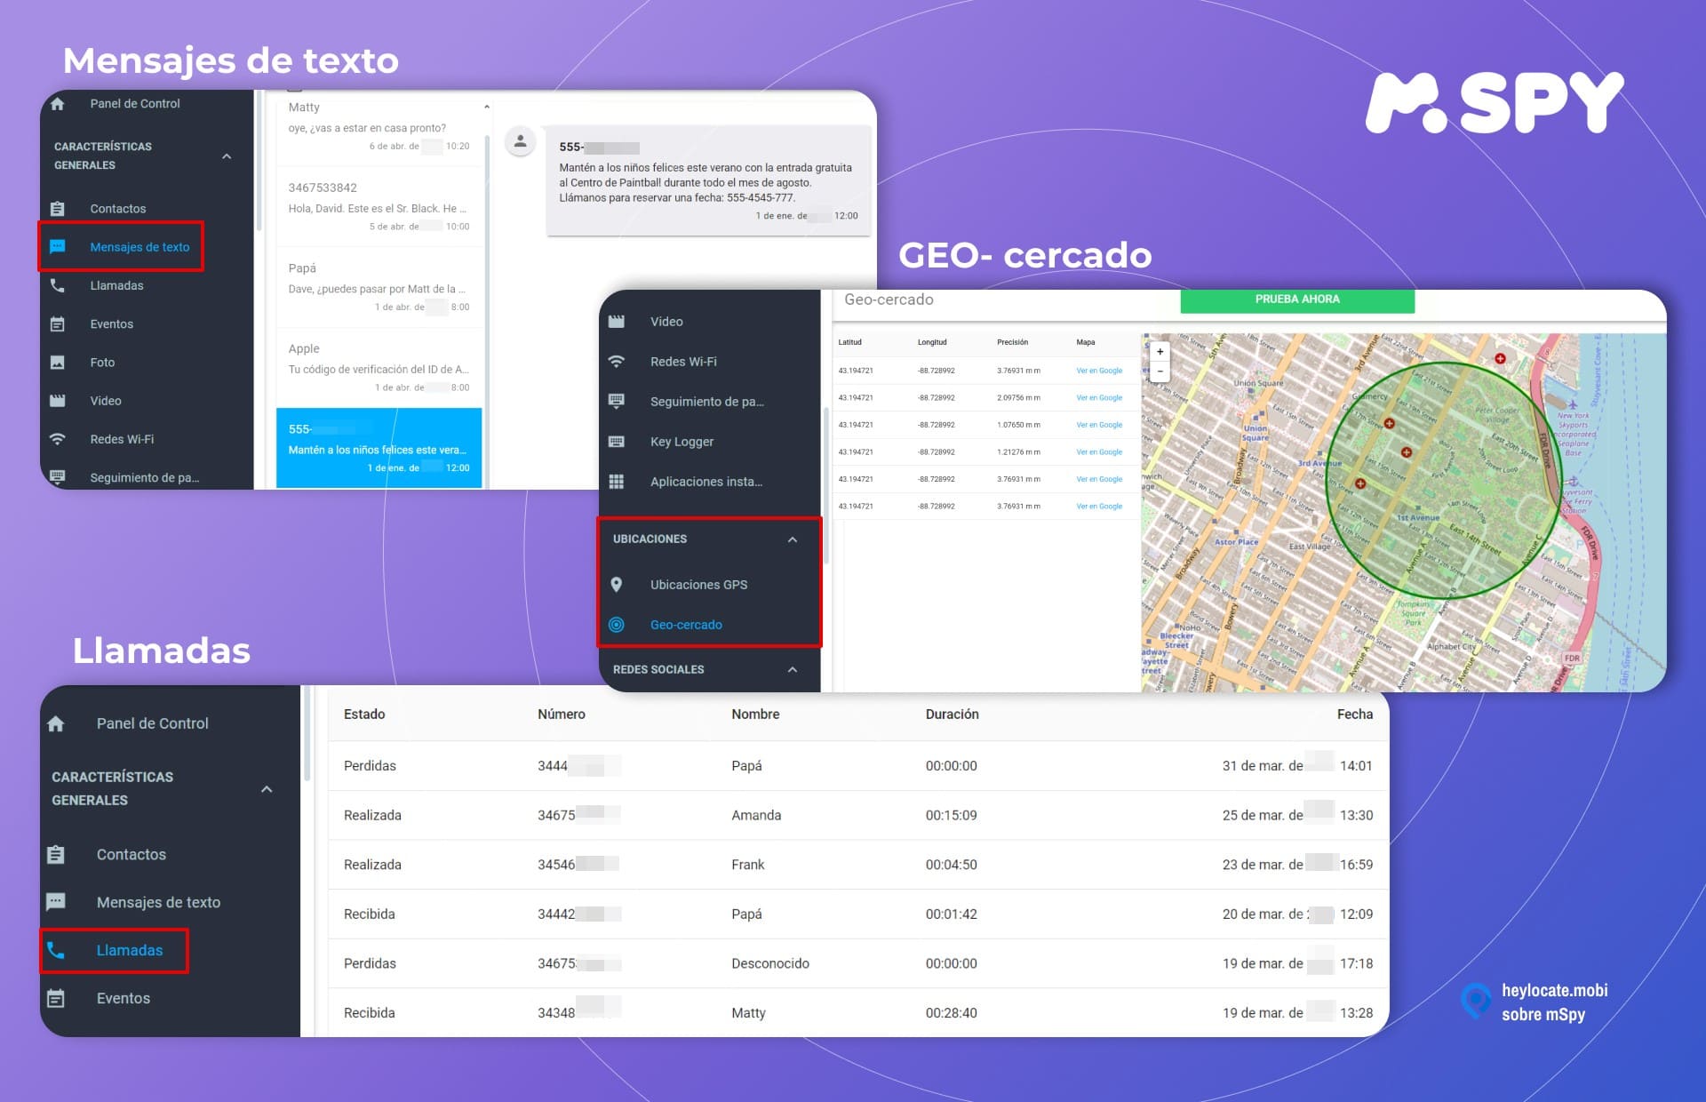Open the Apple verification code conversation
Viewport: 1706px width, 1102px height.
[x=379, y=368]
